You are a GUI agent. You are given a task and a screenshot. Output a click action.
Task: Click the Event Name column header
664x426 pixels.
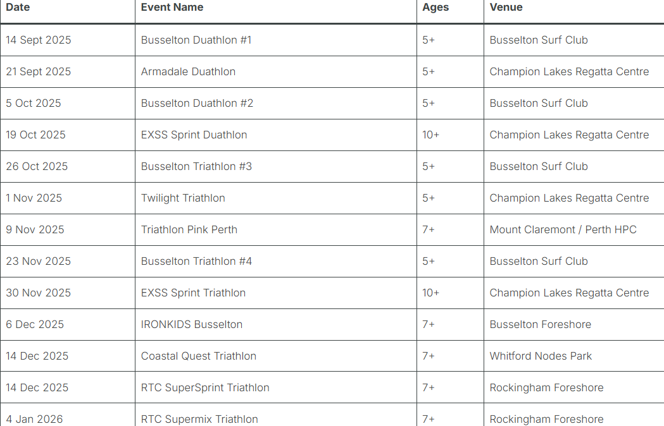pyautogui.click(x=172, y=7)
